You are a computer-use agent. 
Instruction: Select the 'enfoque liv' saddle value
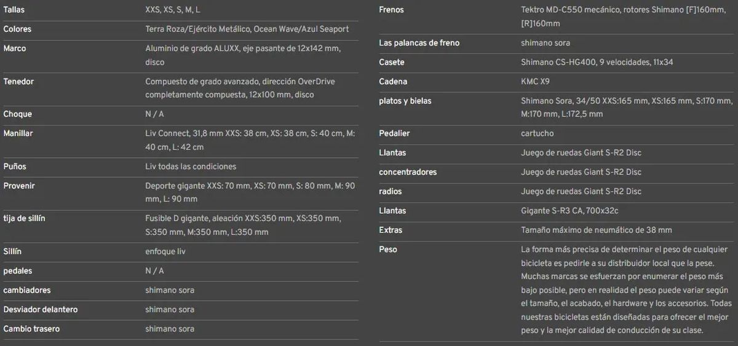tap(165, 251)
